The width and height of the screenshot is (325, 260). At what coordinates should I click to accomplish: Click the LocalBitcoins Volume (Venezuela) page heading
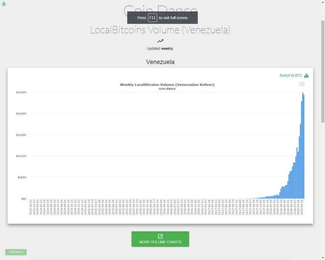click(160, 30)
